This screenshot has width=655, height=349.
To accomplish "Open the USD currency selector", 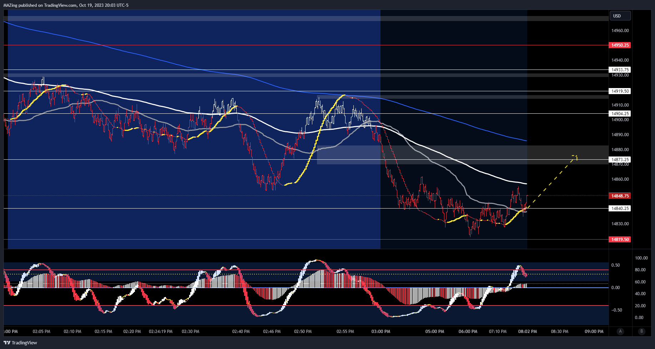I will tap(620, 16).
